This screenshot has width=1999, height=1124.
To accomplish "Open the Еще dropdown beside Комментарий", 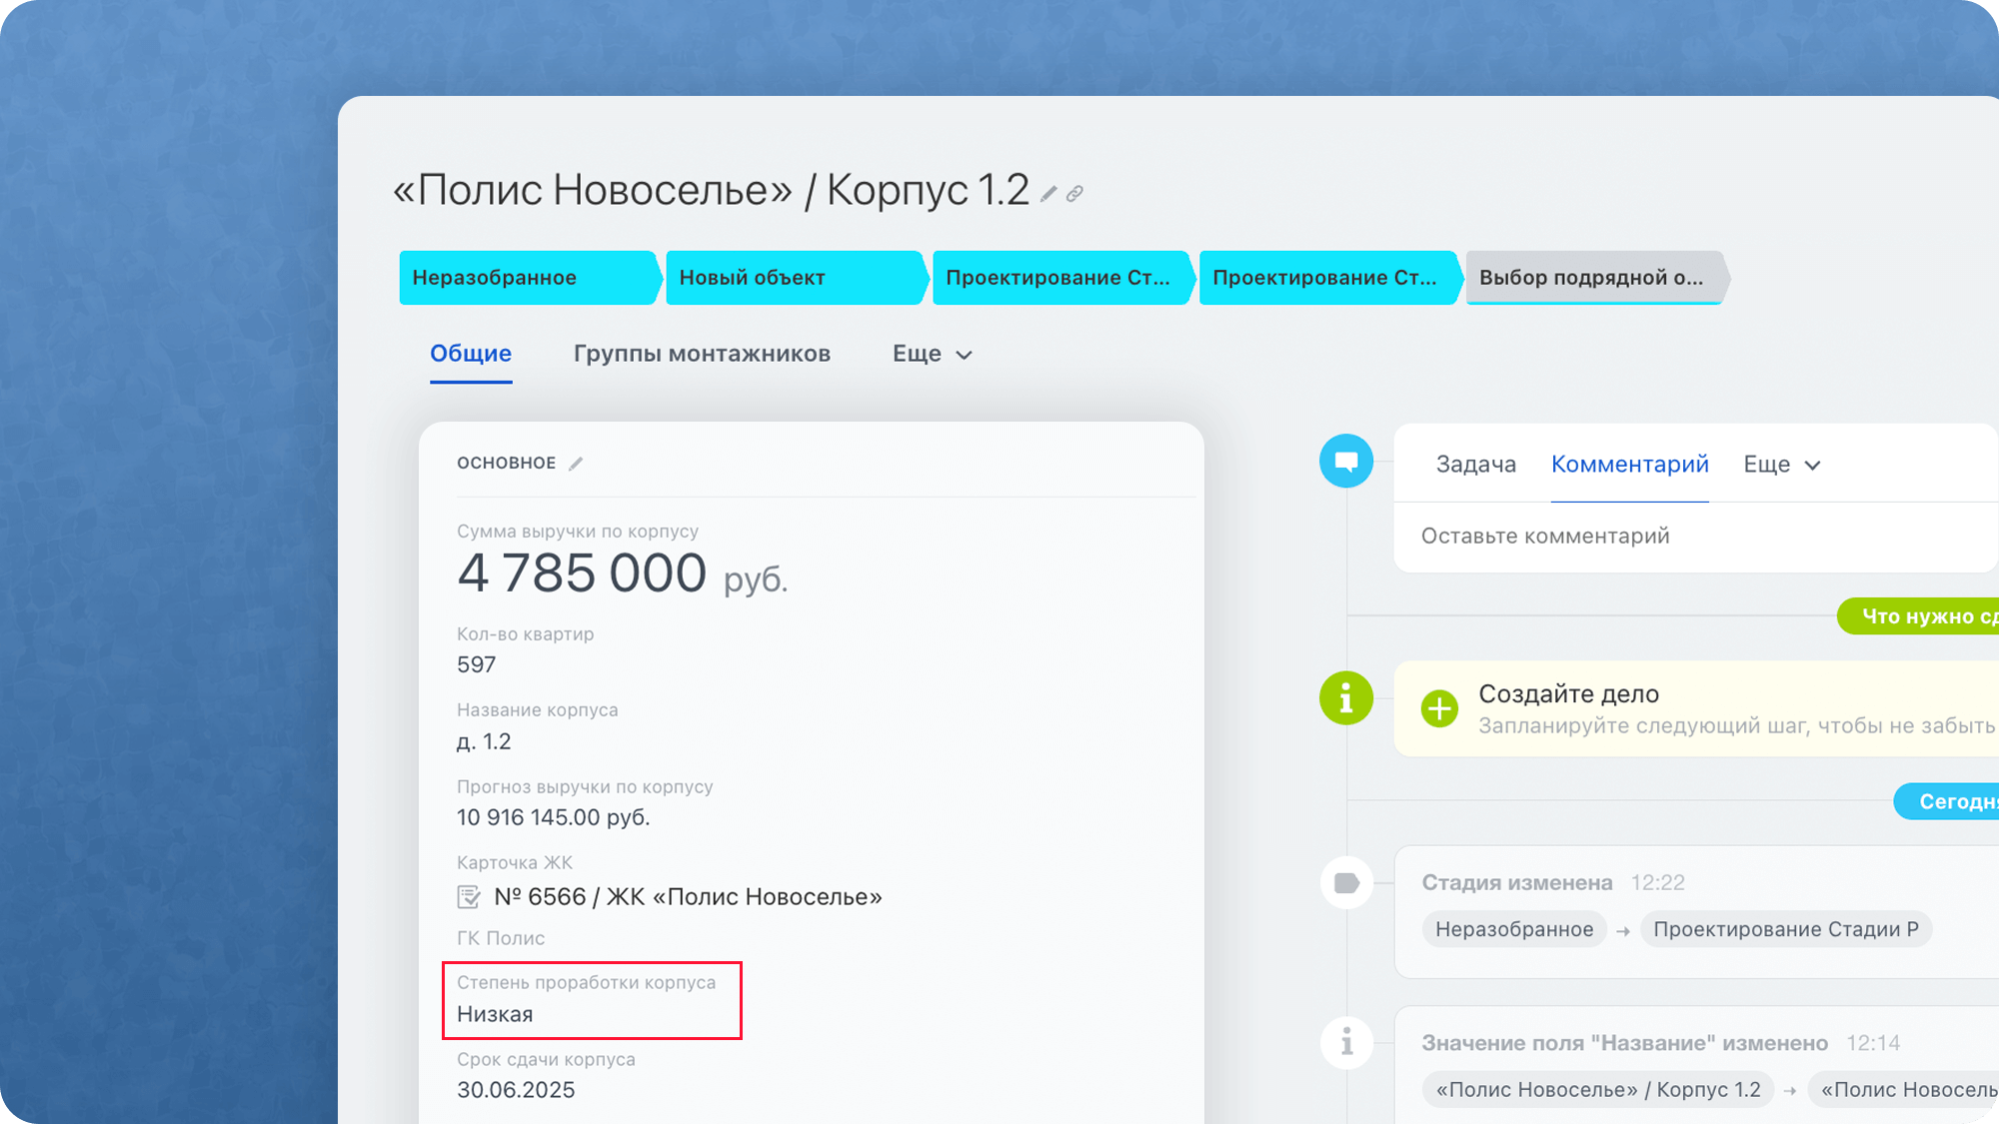I will pyautogui.click(x=1782, y=464).
